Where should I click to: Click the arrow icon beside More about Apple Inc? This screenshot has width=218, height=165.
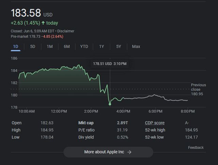tap(129, 152)
